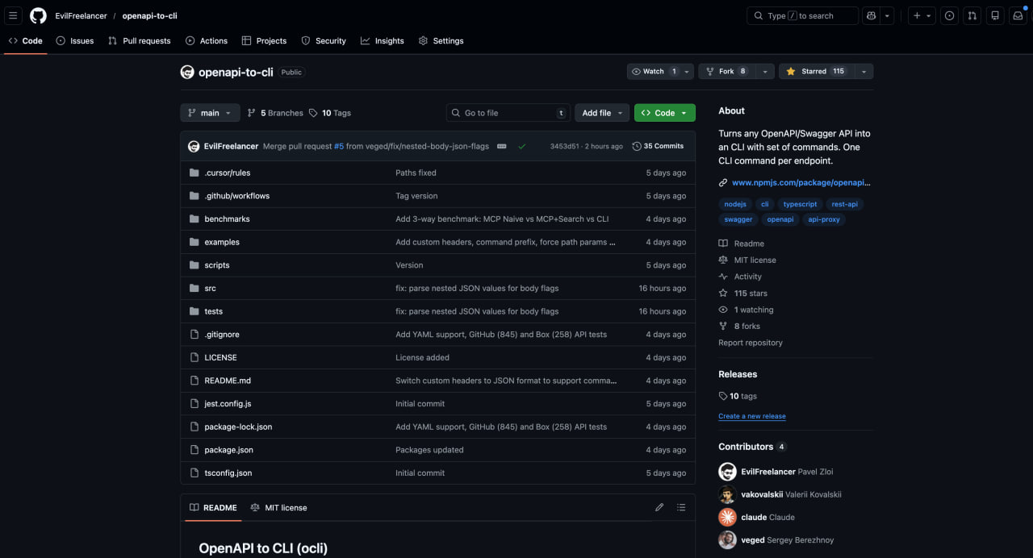
Task: Select the README tab below files
Action: [x=213, y=507]
